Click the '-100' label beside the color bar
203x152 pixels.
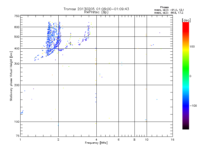coord(193,106)
